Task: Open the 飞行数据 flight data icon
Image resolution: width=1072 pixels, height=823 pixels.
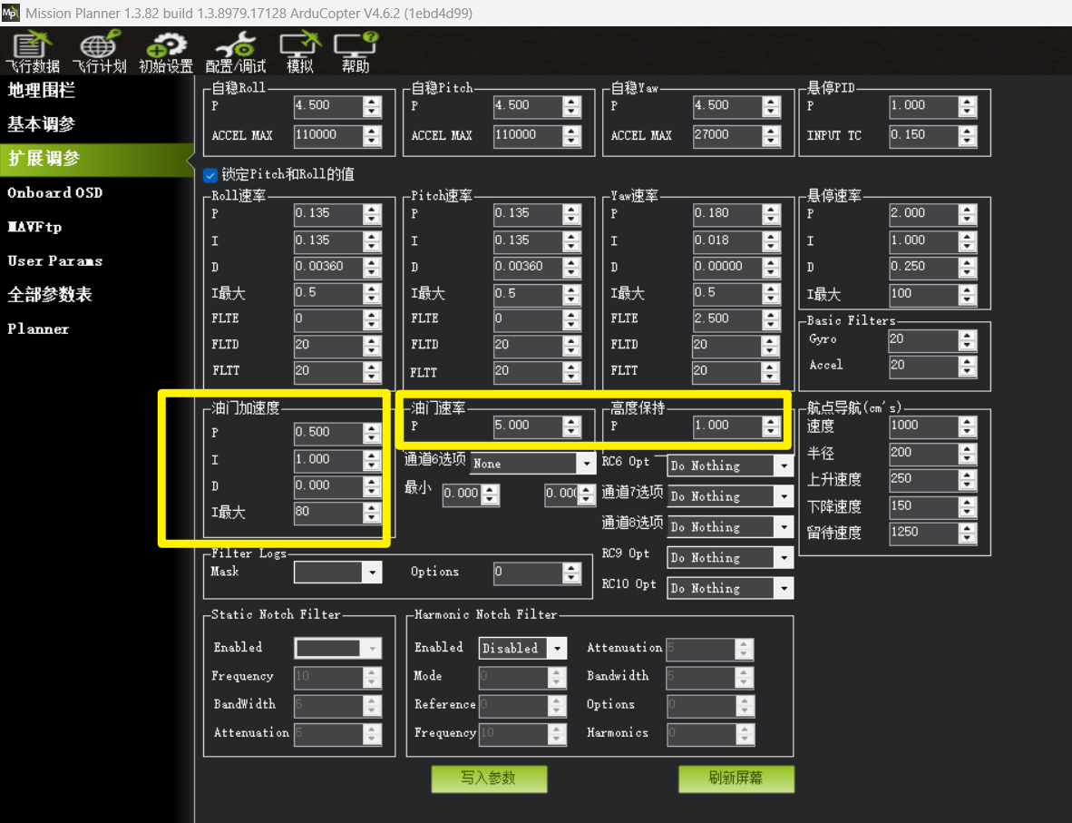Action: pos(32,52)
